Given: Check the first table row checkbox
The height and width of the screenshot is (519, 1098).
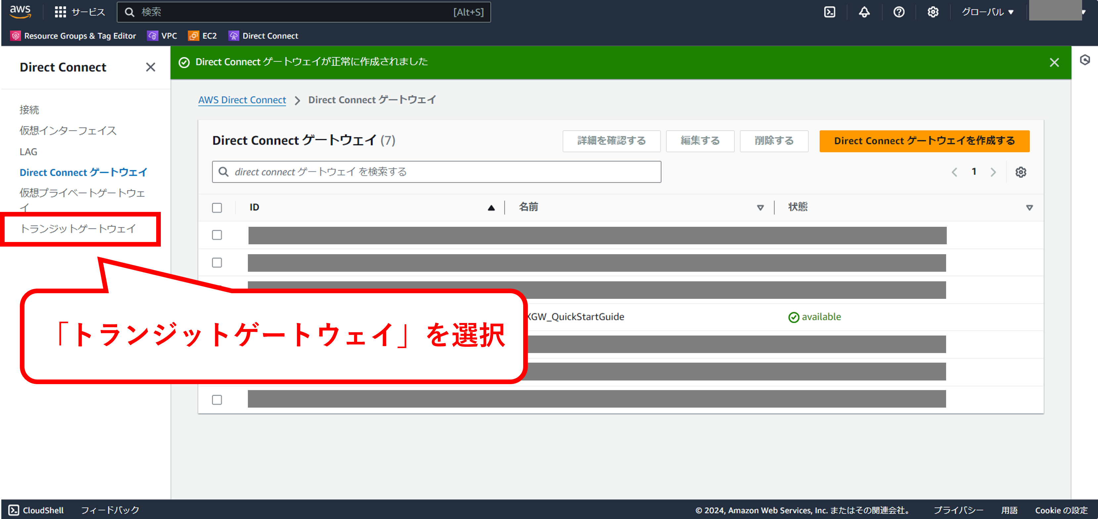Looking at the screenshot, I should [217, 235].
